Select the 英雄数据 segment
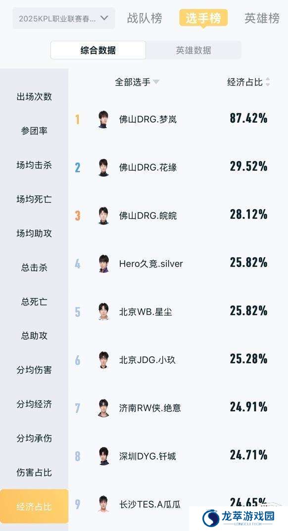 [193, 50]
